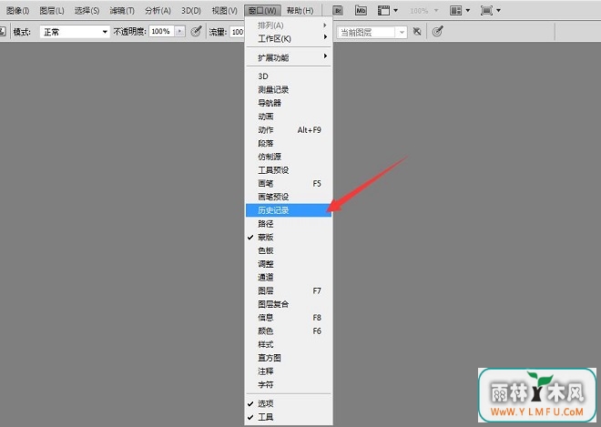Open the Screen Mode icon menu
601x427 pixels.
pyautogui.click(x=491, y=10)
